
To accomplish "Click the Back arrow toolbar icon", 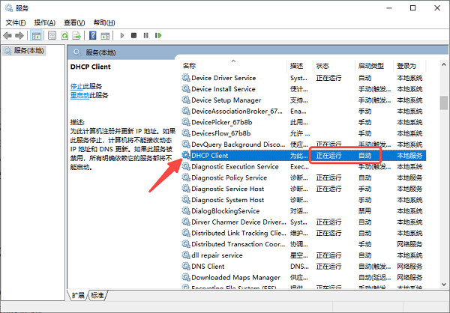I will click(x=7, y=35).
